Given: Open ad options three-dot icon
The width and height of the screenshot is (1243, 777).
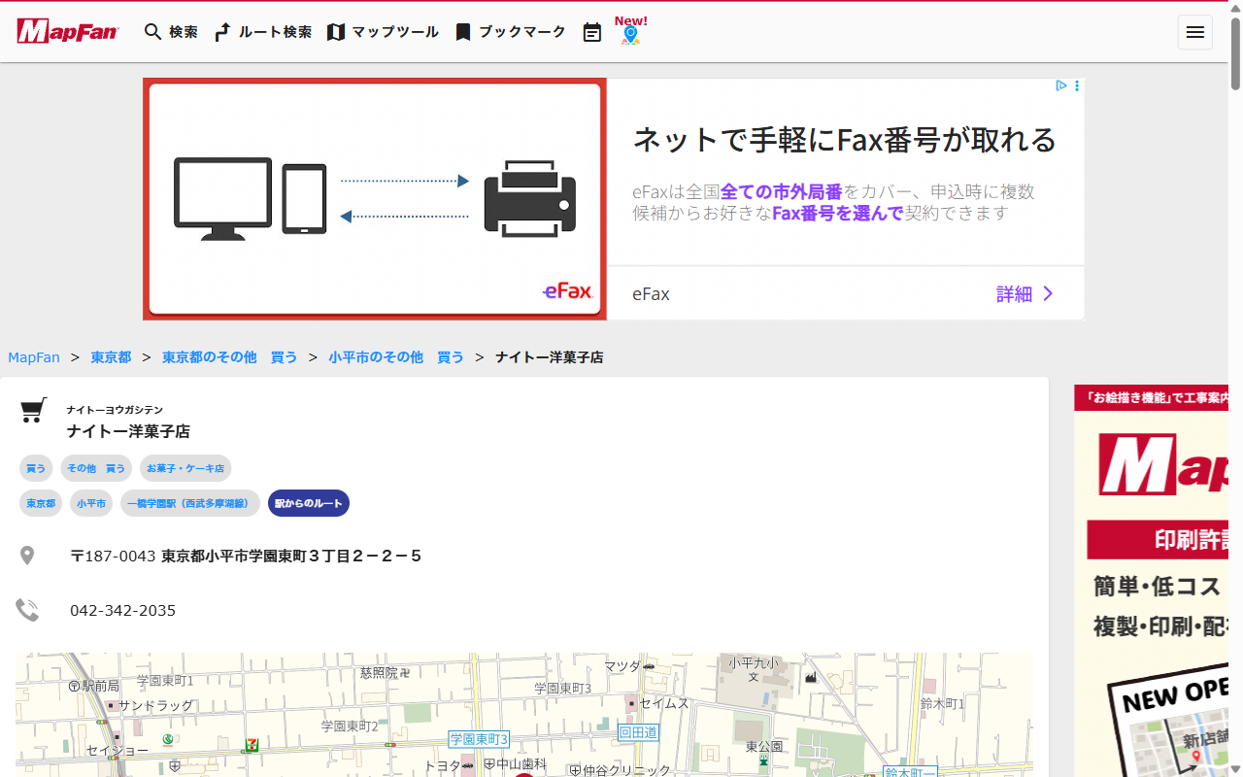Looking at the screenshot, I should click(1077, 85).
